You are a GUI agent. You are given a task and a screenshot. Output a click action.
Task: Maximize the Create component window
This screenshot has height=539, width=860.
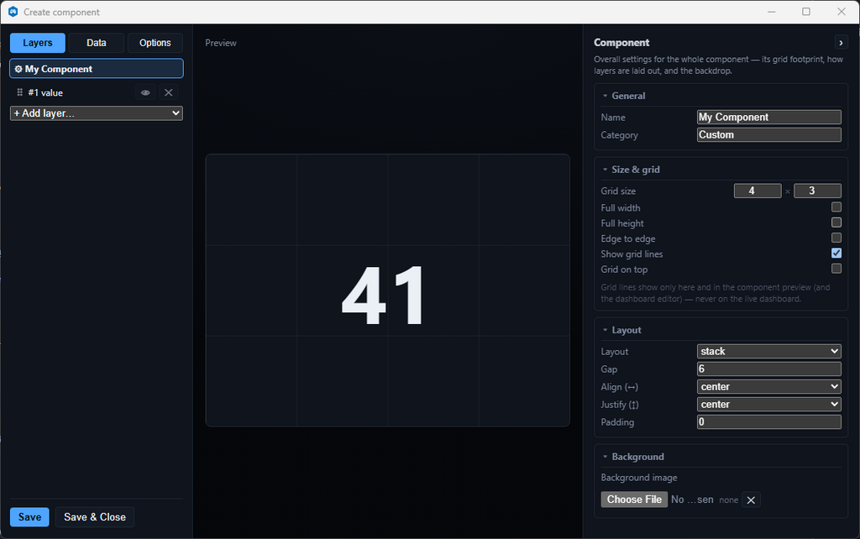click(805, 12)
